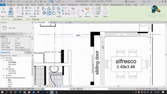Viewport: 167px width, 94px height.
Task: Click the canvas horizontal scrollbar thumb
Action: (x=118, y=86)
